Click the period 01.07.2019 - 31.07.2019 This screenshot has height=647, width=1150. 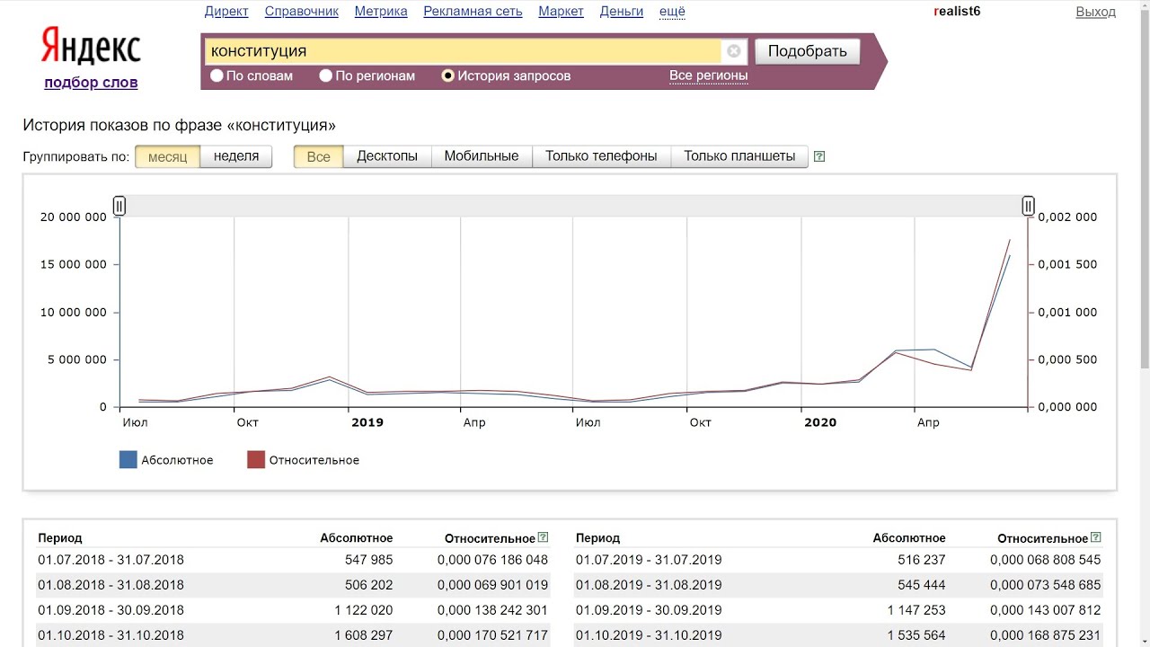(x=649, y=560)
